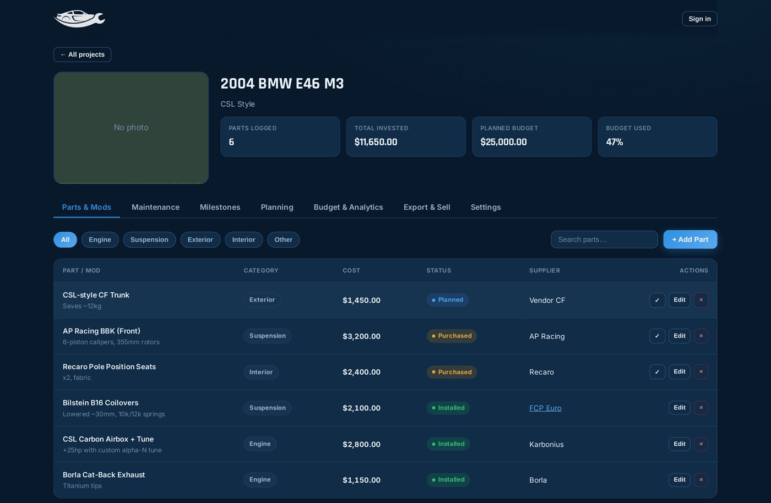771x503 pixels.
Task: Advance Recaro Pole Position Seats with checkmark
Action: tap(657, 371)
